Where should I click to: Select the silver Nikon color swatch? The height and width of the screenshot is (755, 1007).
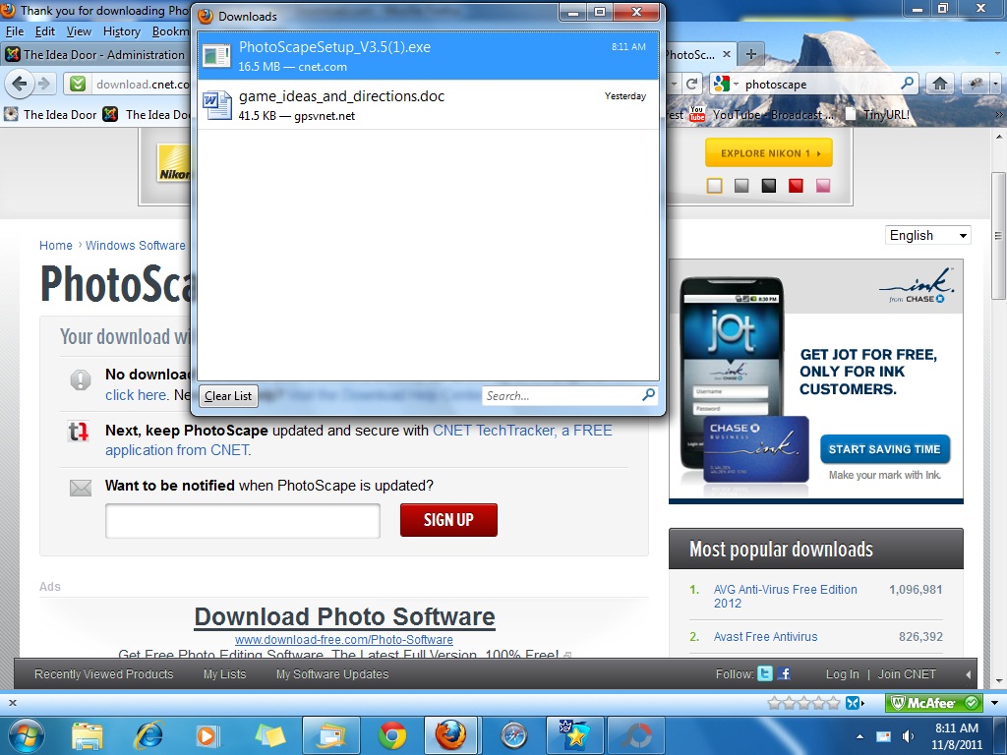(741, 186)
